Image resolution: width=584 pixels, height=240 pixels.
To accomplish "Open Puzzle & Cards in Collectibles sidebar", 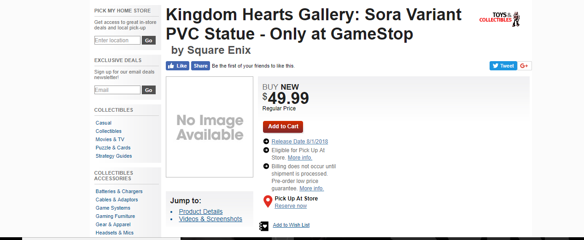I will (113, 148).
